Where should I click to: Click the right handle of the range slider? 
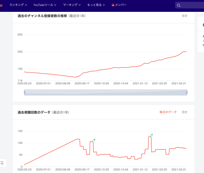pyautogui.click(x=187, y=92)
